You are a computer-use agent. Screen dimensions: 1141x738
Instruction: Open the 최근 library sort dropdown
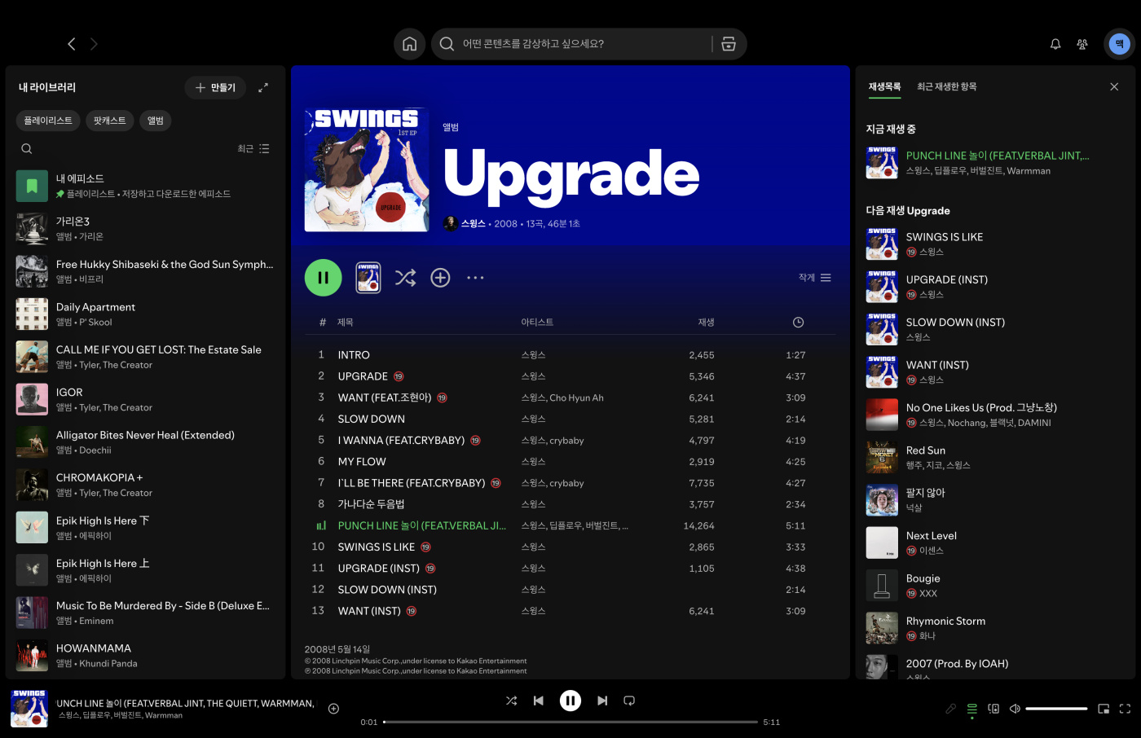(x=253, y=149)
